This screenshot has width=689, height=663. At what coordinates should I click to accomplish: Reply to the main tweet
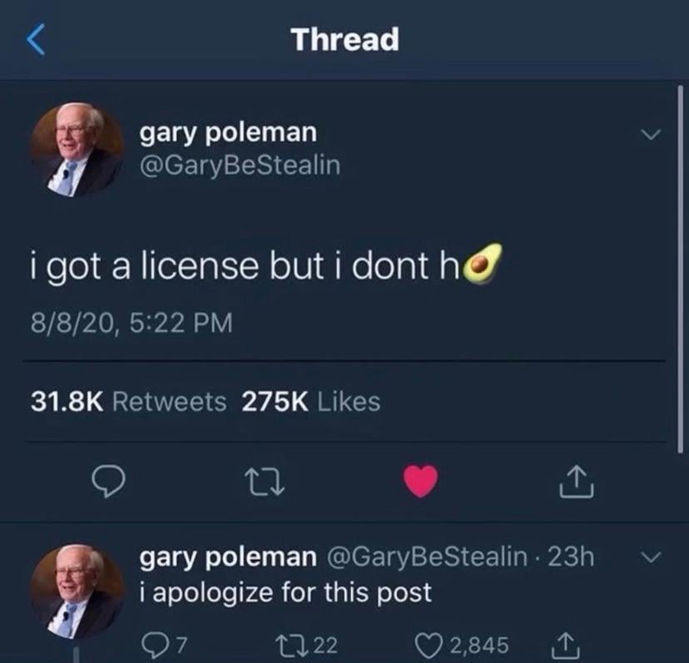click(108, 481)
